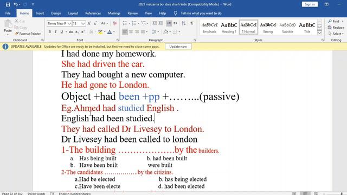Viewport: 347px width, 195px height.
Task: Shrink font size with the smaller A icon
Action: coord(95,23)
